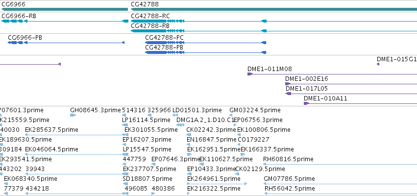Click the SD18807.5prime EST label
The image size is (417, 196).
pos(147,179)
